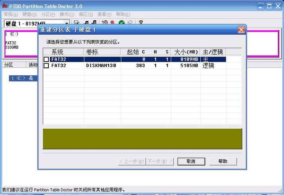Open the 硬盘(H) menu
The height and width of the screenshot is (195, 284).
coord(29,14)
